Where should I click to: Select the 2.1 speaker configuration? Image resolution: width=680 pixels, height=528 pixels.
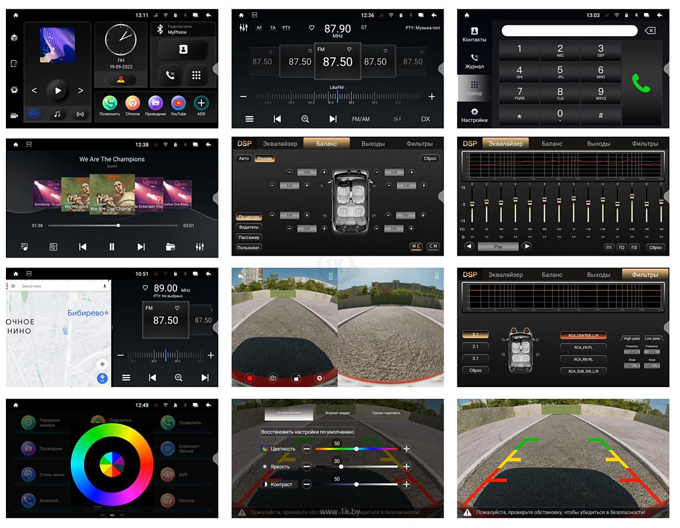click(475, 346)
